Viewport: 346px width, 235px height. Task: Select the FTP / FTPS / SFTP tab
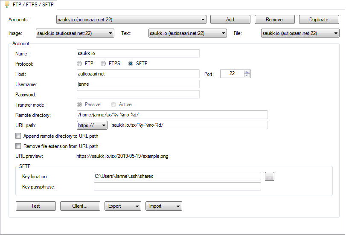click(29, 4)
